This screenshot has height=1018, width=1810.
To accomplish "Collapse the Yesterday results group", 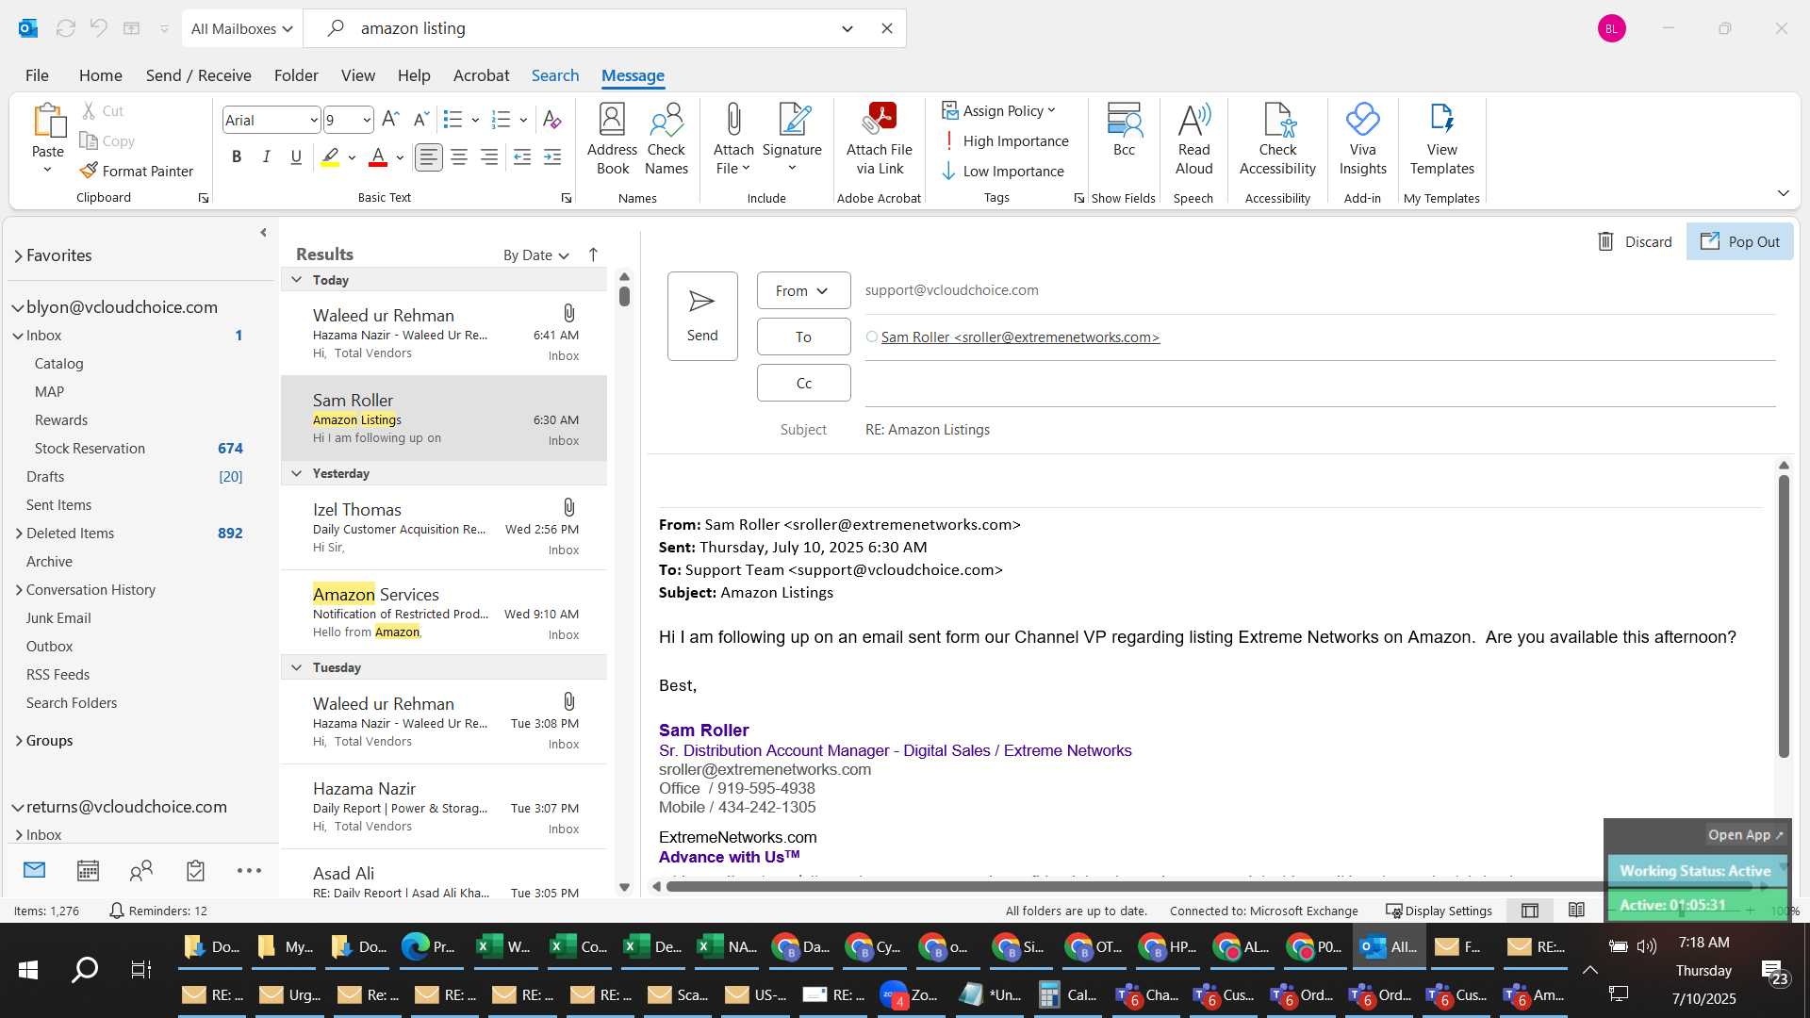I will pyautogui.click(x=296, y=473).
